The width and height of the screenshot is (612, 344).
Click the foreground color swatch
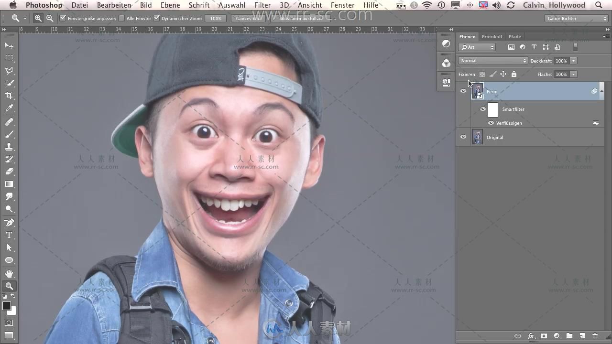pos(7,306)
